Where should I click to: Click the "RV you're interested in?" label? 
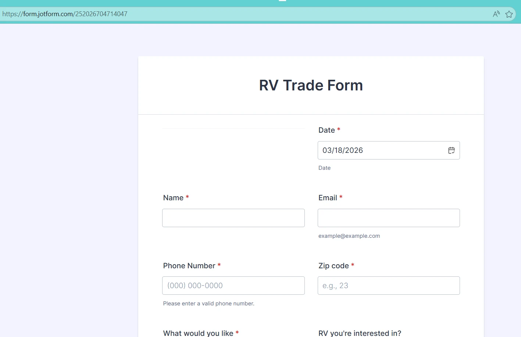click(359, 333)
